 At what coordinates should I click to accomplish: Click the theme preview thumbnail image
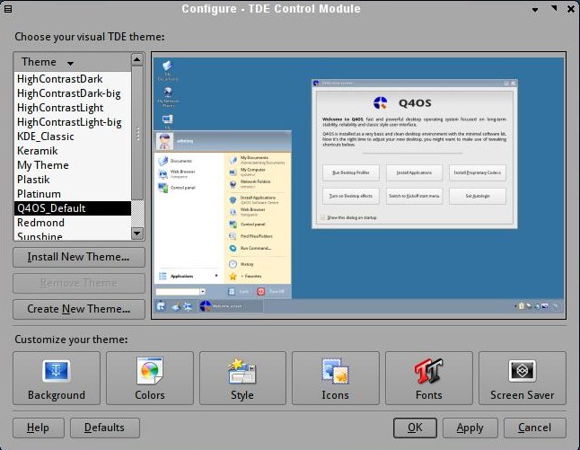point(358,185)
